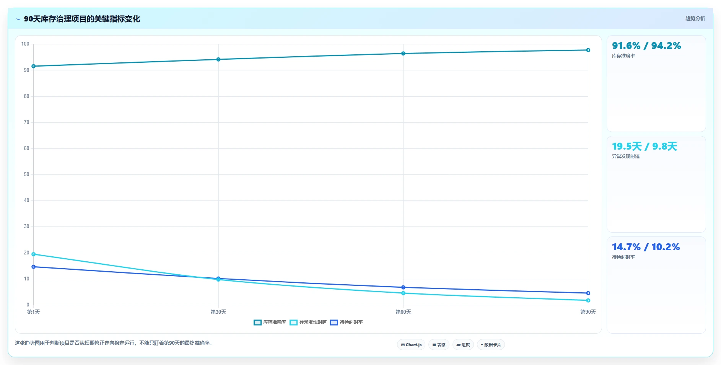
Task: Click 库存准确率 data point at 第1天
Action: tap(34, 66)
